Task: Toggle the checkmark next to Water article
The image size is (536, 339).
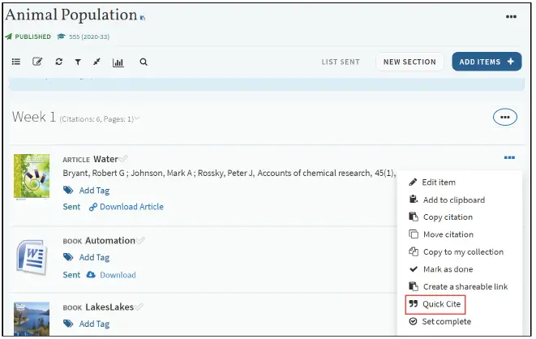Action: [x=124, y=159]
